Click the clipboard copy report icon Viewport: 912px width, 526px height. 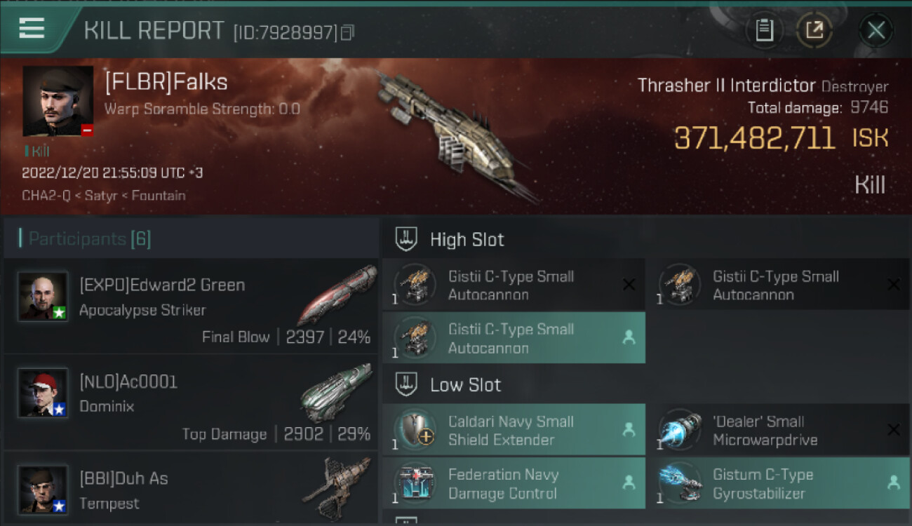click(764, 30)
